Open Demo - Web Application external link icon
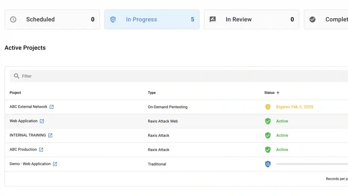 pyautogui.click(x=55, y=164)
